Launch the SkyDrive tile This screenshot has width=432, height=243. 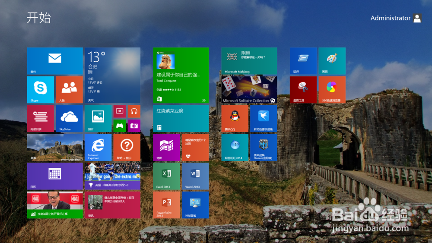click(x=69, y=118)
